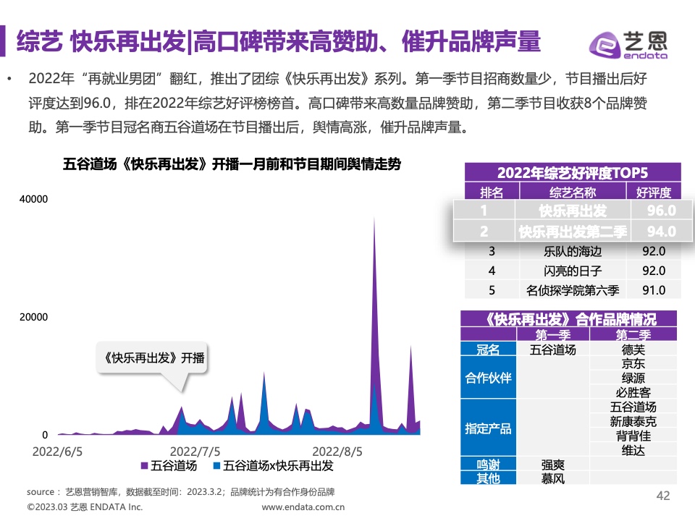Click the 91.0 score cell
695x521 pixels.
coord(653,290)
